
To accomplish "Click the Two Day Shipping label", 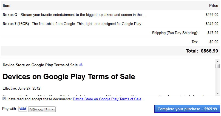I will (x=175, y=33).
